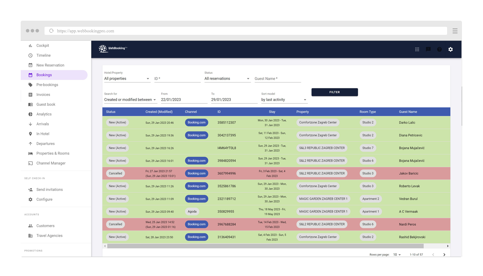Click the Guest Name input field
Viewport: 483px width, 276px height.
pos(277,79)
